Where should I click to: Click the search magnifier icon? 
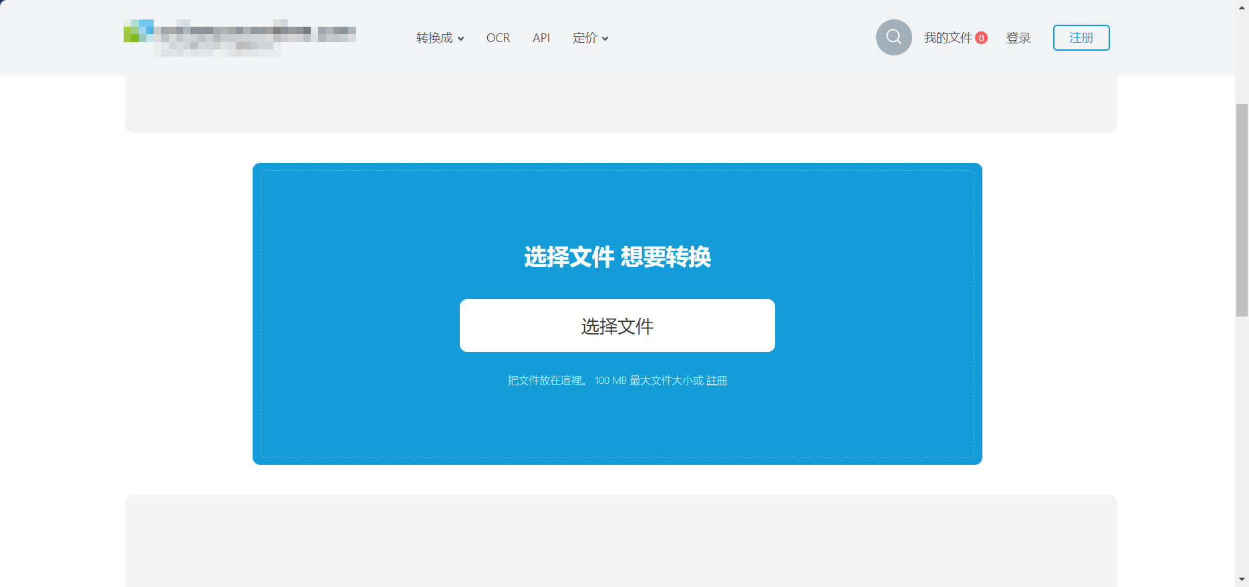click(893, 37)
